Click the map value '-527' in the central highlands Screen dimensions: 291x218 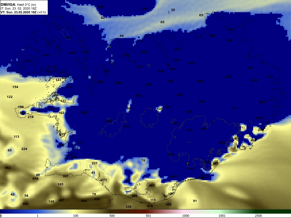pyautogui.click(x=167, y=107)
